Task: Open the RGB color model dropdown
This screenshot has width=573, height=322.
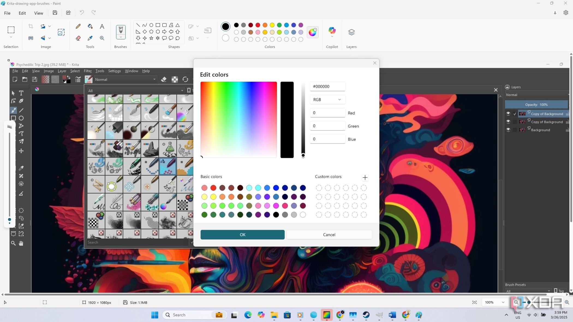Action: pos(327,100)
